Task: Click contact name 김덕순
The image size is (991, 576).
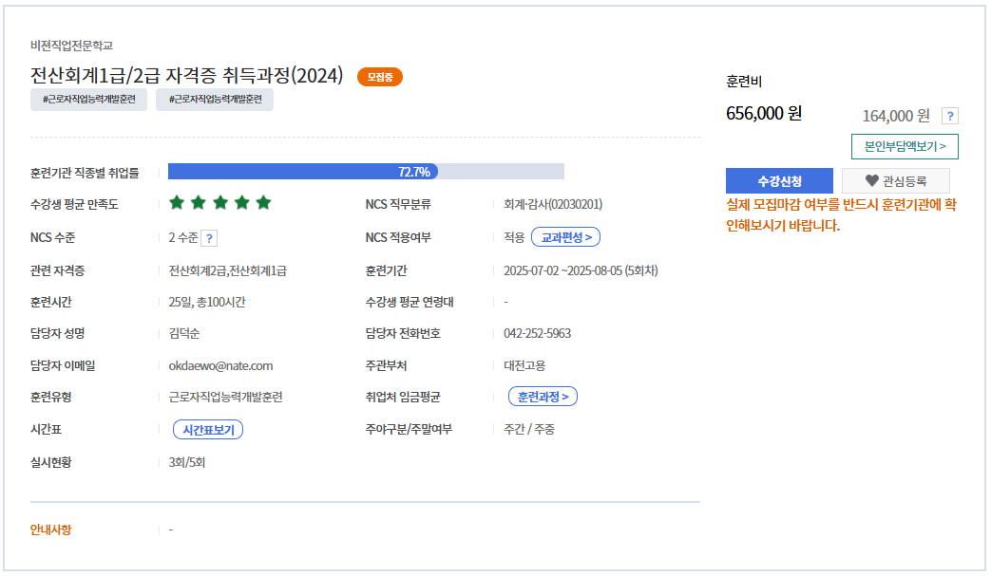Action: (x=184, y=333)
